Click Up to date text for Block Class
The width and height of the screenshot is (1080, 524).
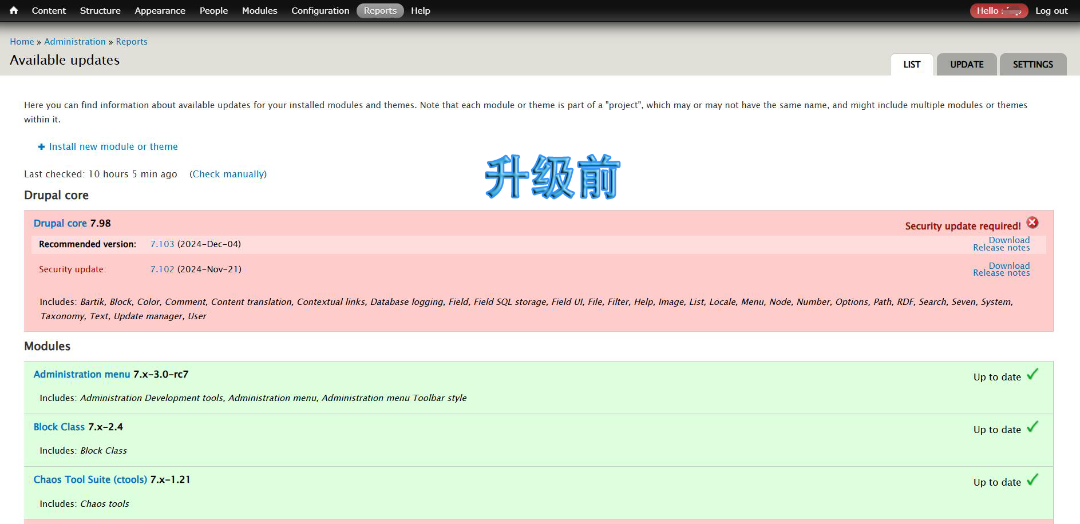coord(997,430)
